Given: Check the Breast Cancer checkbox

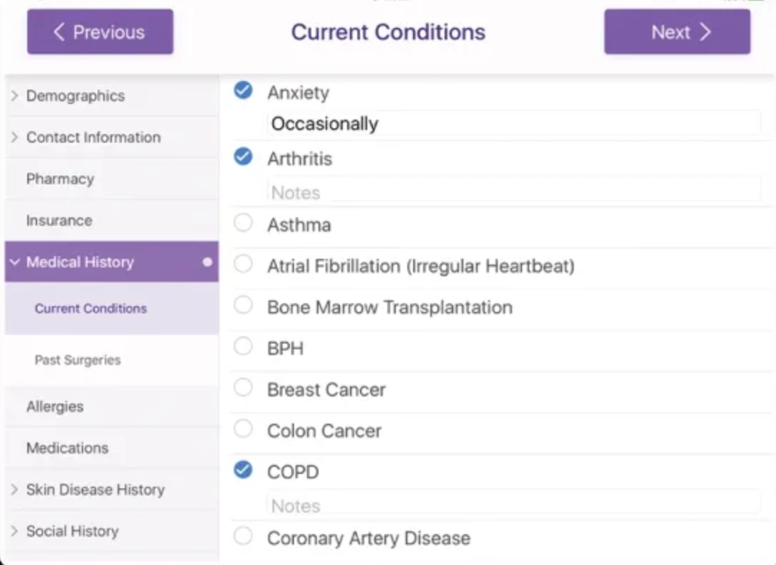Looking at the screenshot, I should [243, 389].
